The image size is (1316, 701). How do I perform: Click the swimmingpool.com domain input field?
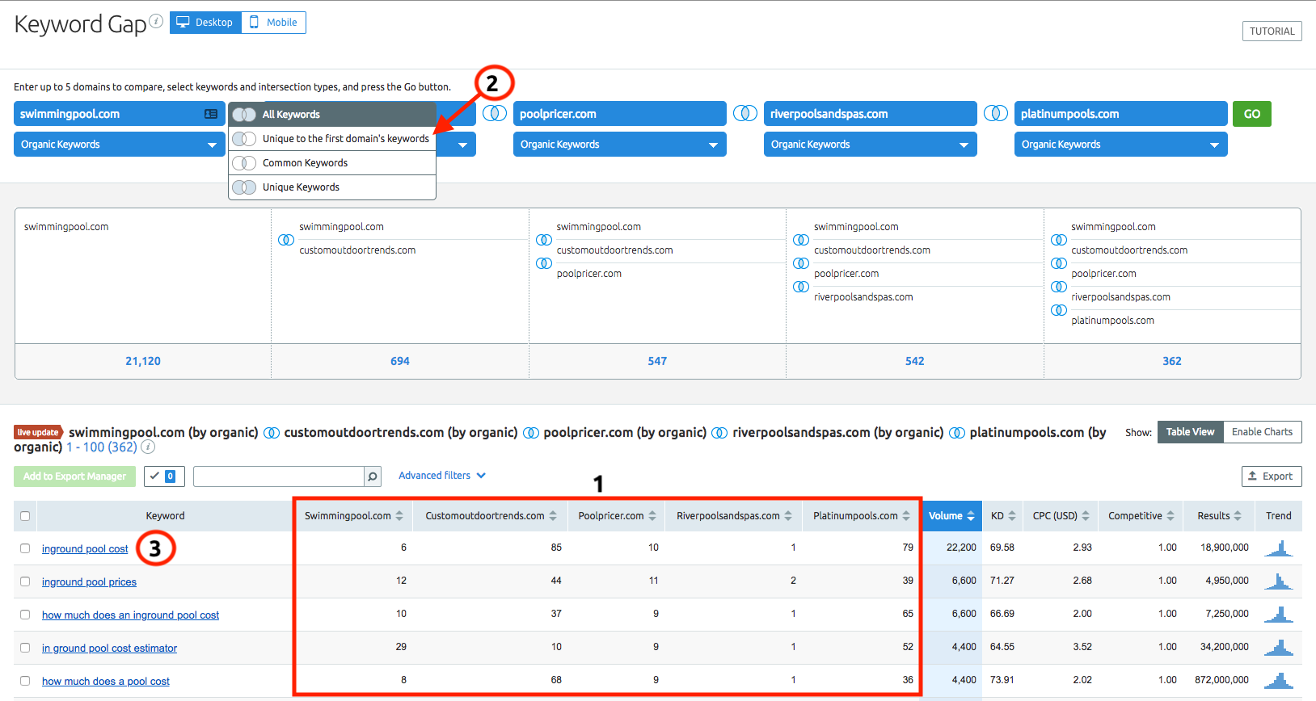pos(119,114)
